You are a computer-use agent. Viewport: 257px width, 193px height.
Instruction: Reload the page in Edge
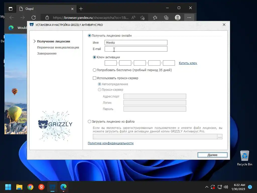point(34,18)
